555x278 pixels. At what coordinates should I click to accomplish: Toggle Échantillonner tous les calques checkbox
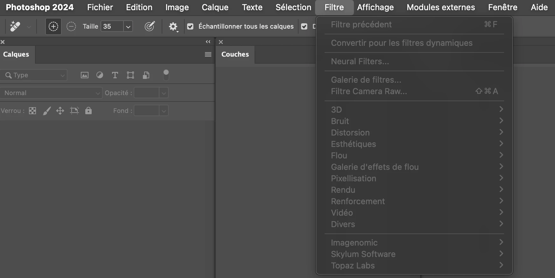click(x=190, y=26)
